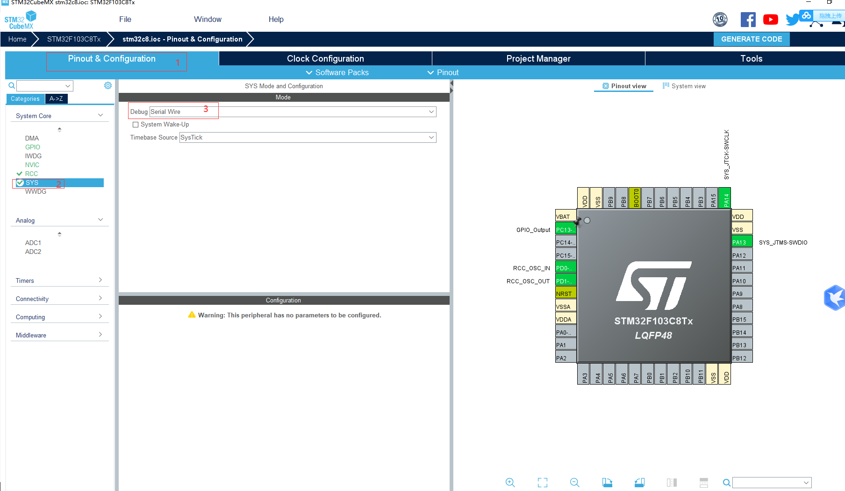
Task: Switch to System view
Action: [684, 86]
